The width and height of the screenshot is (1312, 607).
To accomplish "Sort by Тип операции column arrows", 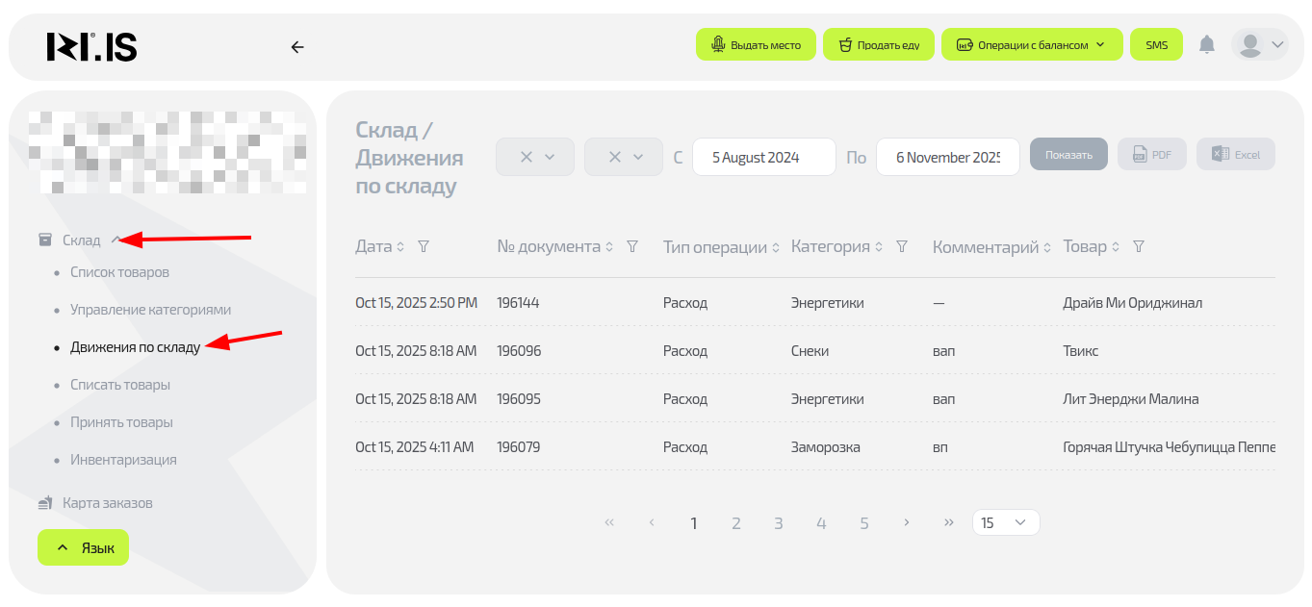I will tap(776, 248).
